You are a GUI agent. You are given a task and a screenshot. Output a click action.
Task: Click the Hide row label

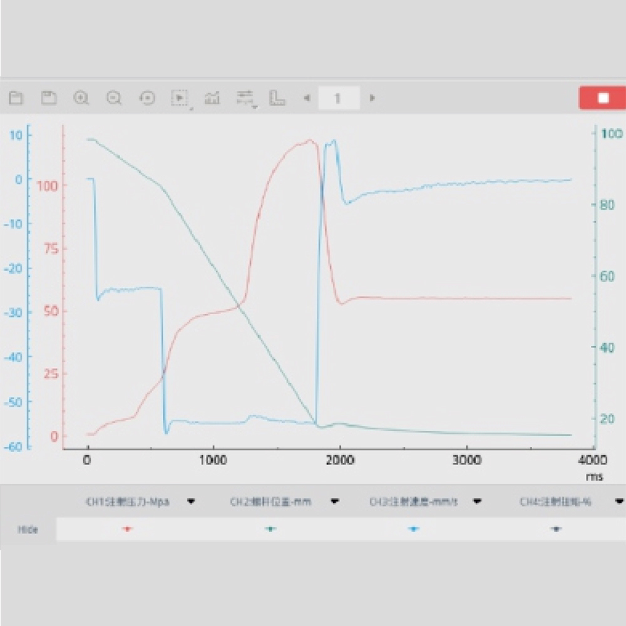click(28, 530)
